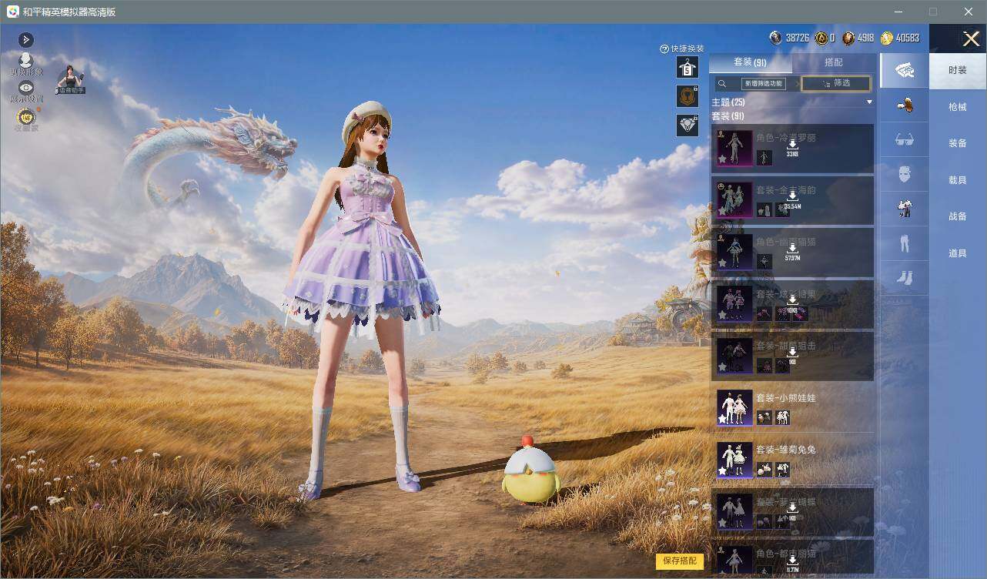Open the 收藏家 collector badge icon
Viewport: 987px width, 579px height.
[26, 119]
